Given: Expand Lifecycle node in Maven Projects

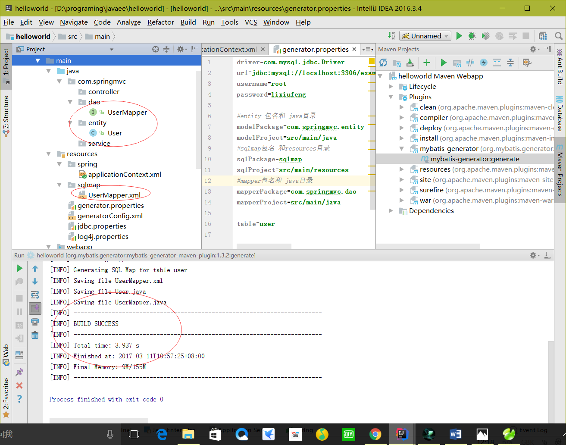Looking at the screenshot, I should (391, 86).
